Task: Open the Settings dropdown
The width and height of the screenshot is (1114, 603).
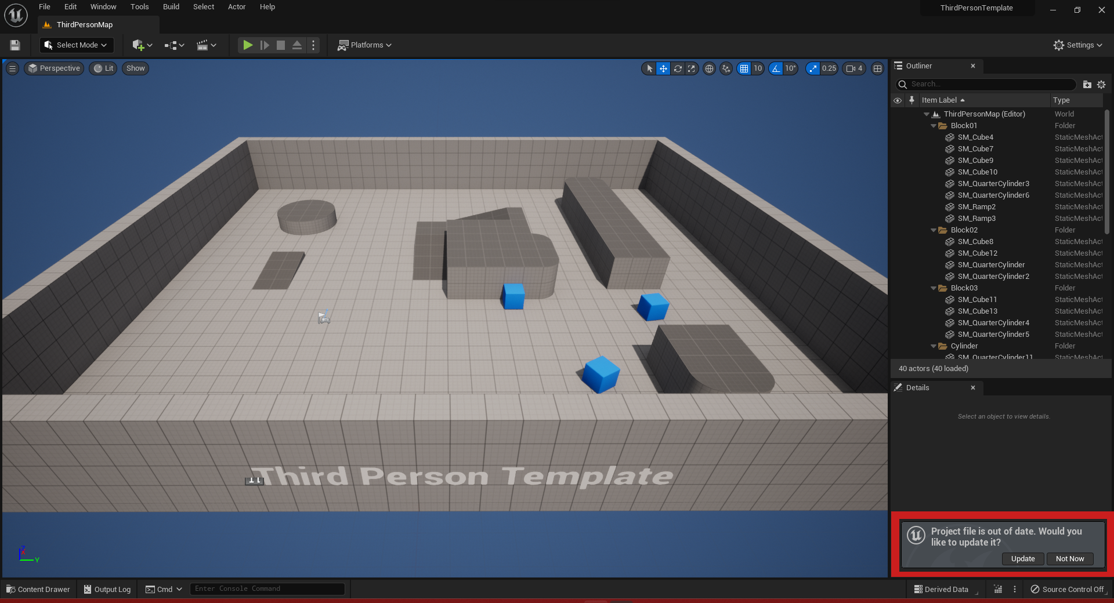Action: tap(1077, 45)
